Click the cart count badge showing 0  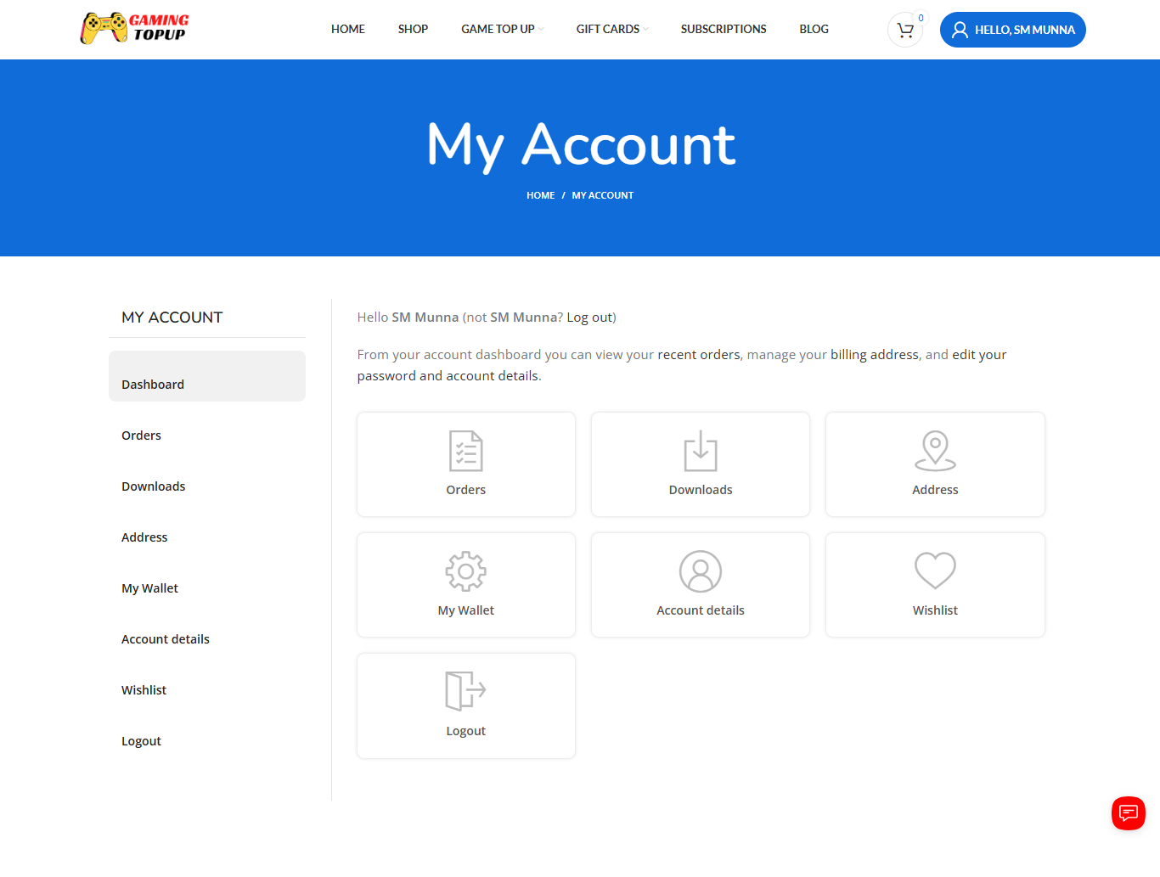click(921, 18)
